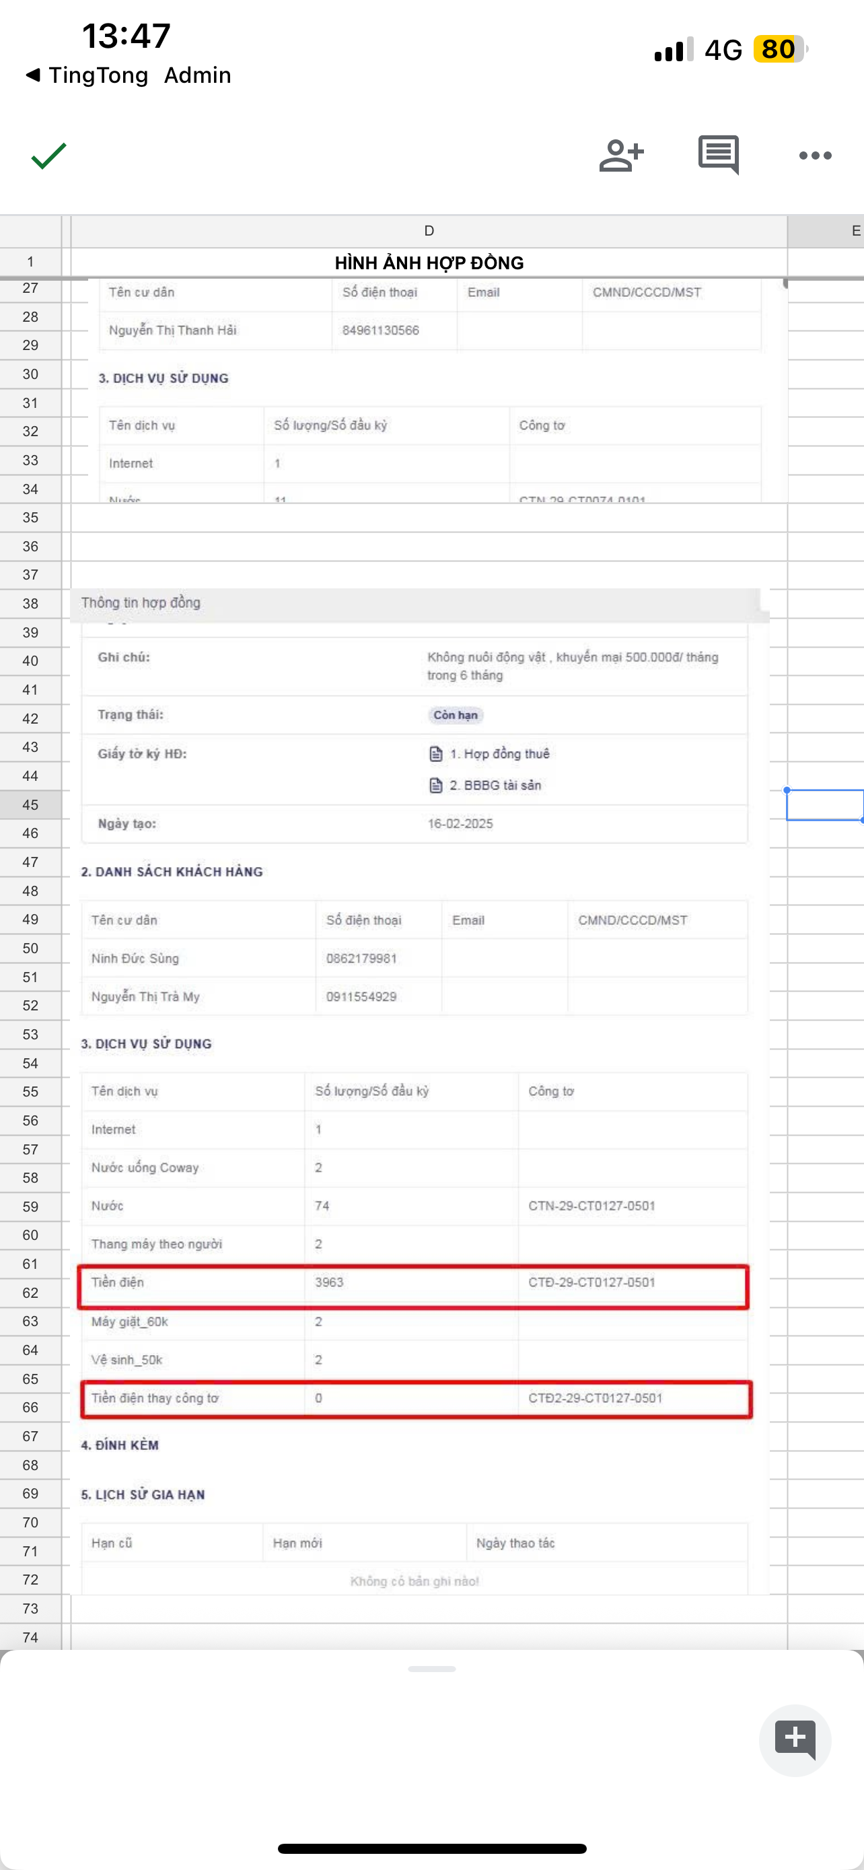Tap the highlighted Tiền điện row
The width and height of the screenshot is (864, 1870).
[414, 1286]
